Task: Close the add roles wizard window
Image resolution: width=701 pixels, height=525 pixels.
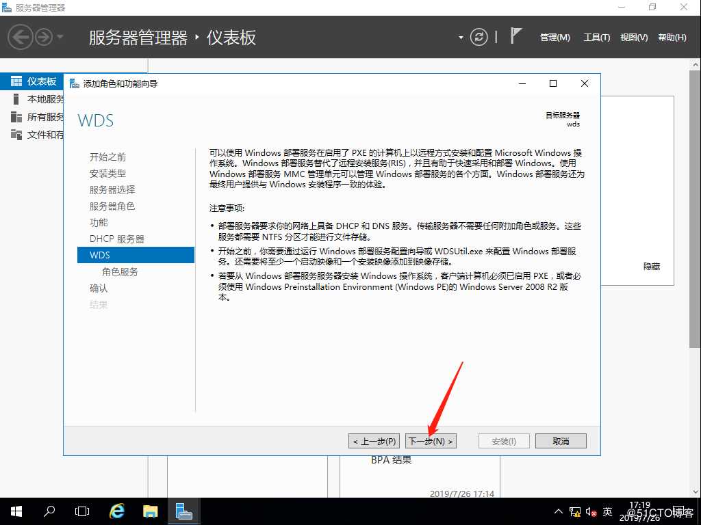Action: click(585, 83)
